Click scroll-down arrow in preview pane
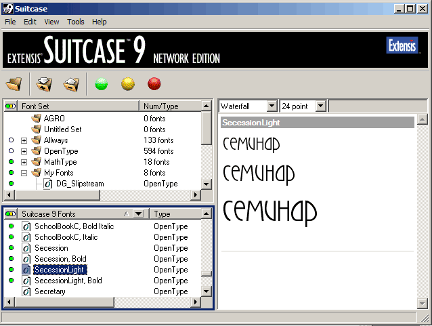The height and width of the screenshot is (326, 432). pyautogui.click(x=423, y=304)
